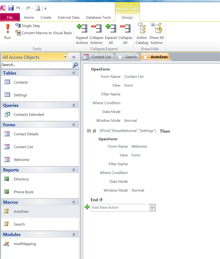Select the modMapping module
The height and width of the screenshot is (259, 220).
click(x=40, y=244)
